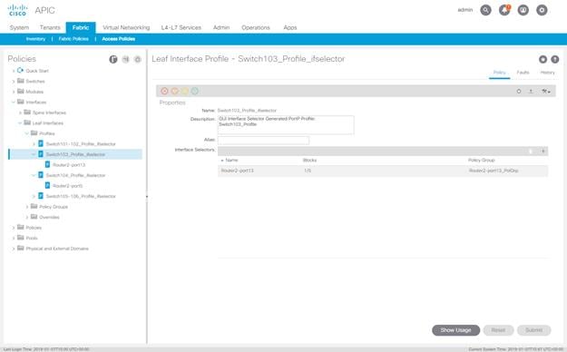Click inside the Description text box
567x352 pixels.
286,125
